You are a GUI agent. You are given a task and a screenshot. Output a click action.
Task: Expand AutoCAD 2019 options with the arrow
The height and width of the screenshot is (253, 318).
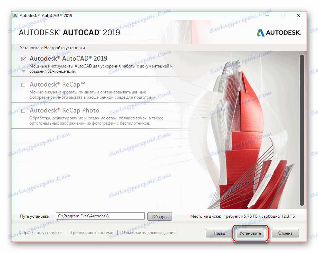(23, 71)
